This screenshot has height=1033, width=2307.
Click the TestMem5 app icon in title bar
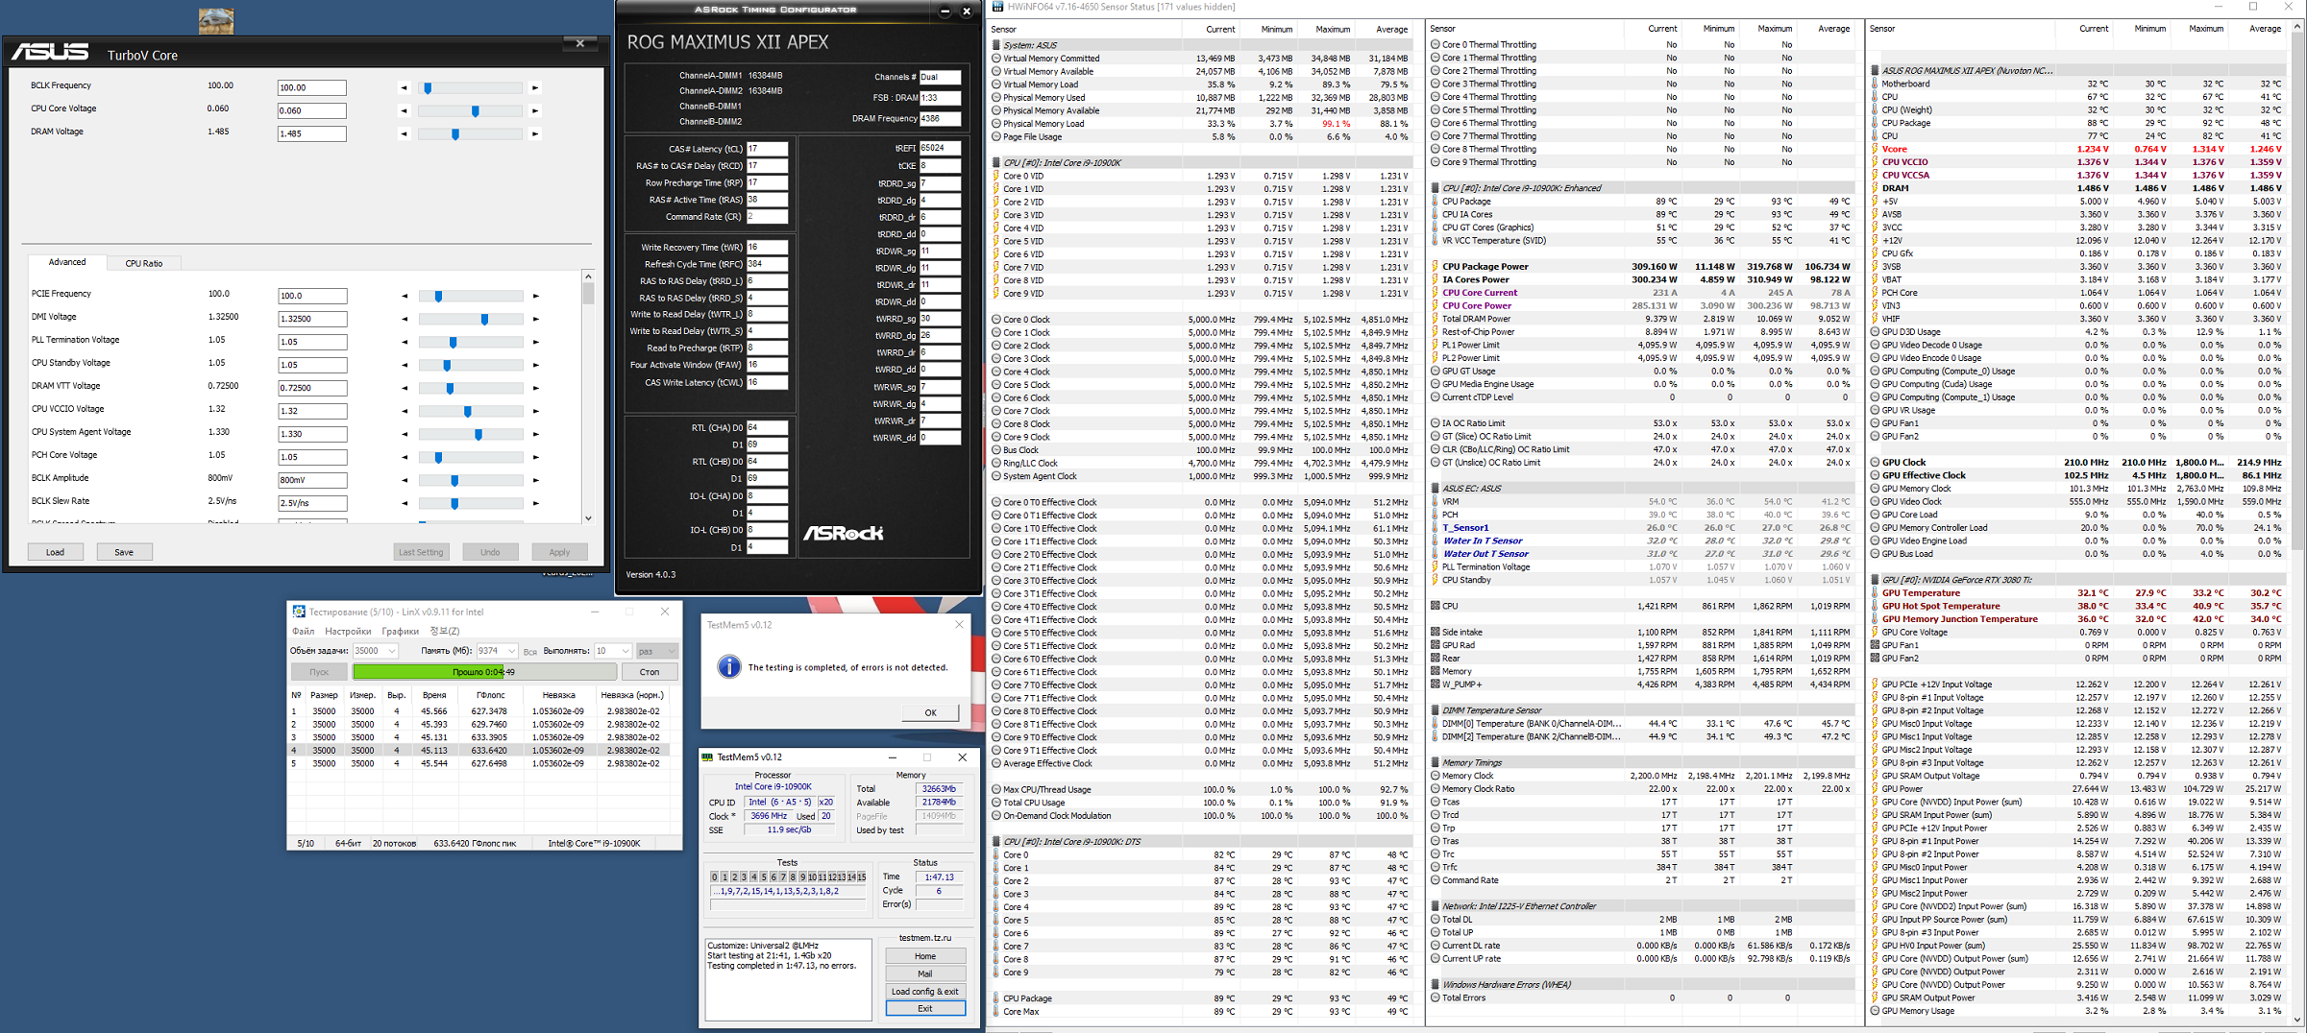click(x=708, y=757)
